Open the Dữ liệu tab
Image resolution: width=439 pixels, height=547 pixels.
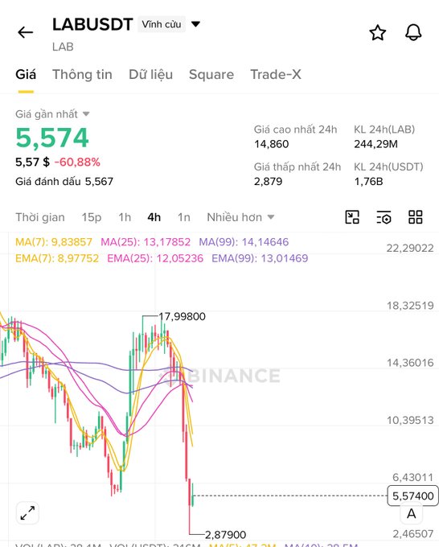coord(150,75)
